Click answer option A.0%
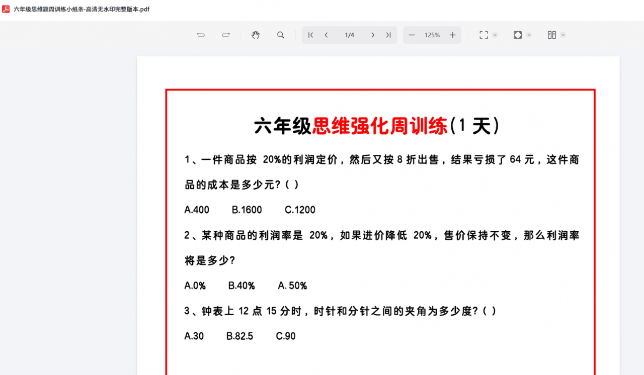This screenshot has height=375, width=644. coord(195,286)
